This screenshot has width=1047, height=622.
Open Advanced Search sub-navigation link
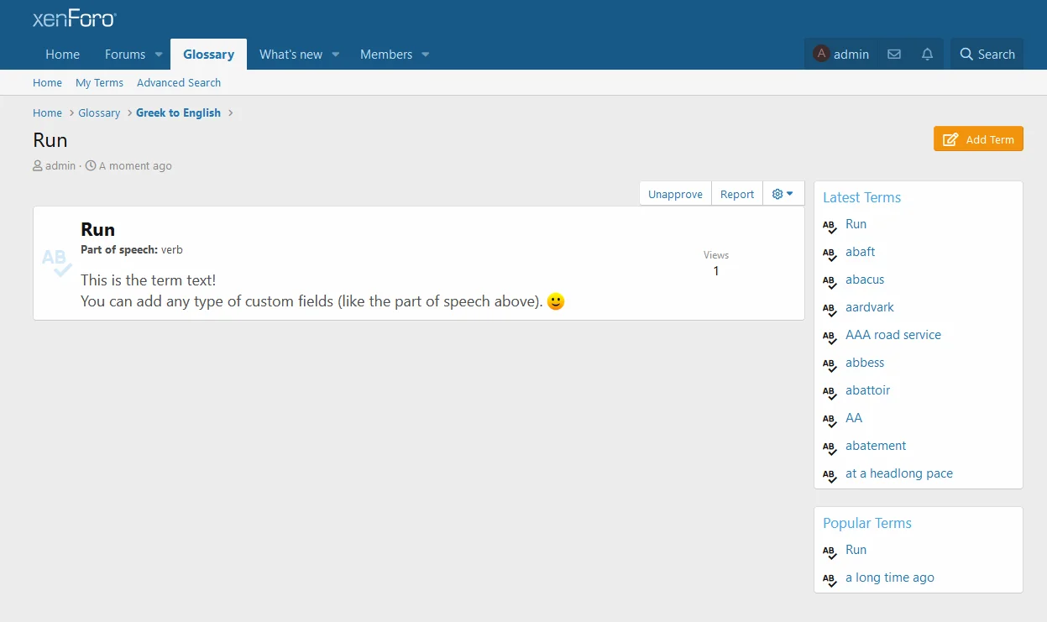point(179,82)
